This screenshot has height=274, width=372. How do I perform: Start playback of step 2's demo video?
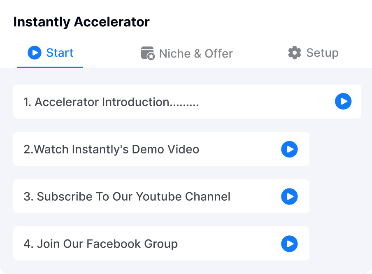(289, 149)
